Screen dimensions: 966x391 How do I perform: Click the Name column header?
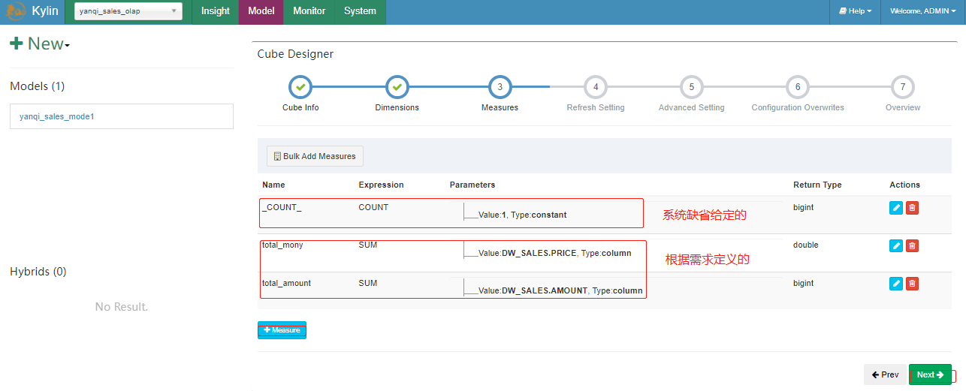pyautogui.click(x=273, y=185)
